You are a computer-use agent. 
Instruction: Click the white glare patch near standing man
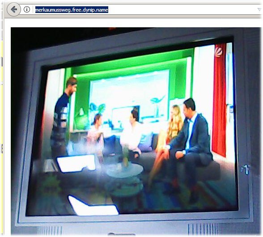(x=76, y=163)
